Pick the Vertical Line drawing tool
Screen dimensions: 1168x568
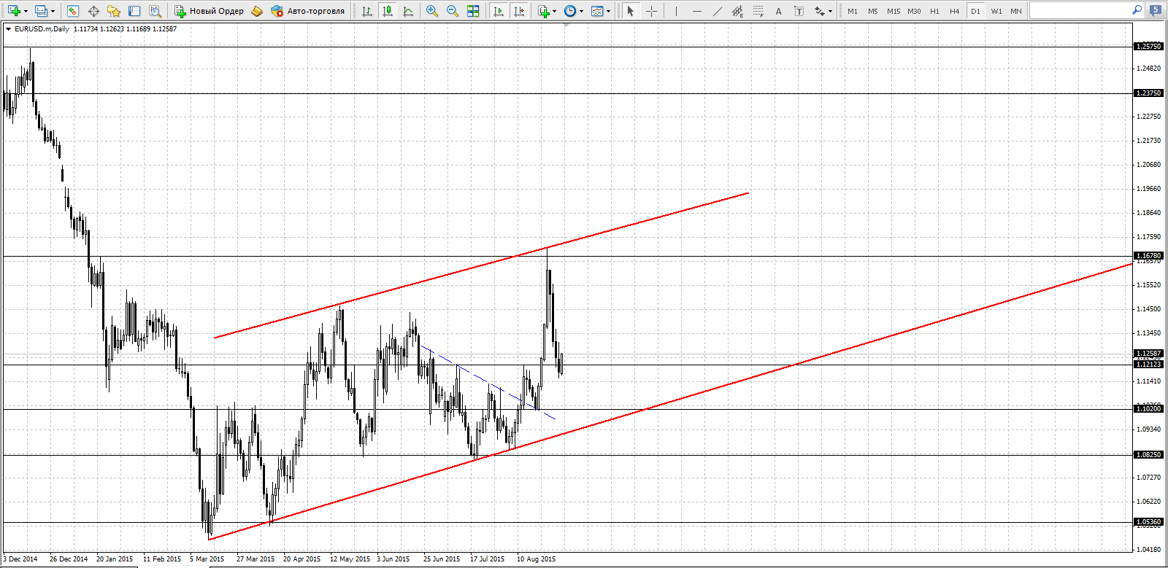pos(676,11)
